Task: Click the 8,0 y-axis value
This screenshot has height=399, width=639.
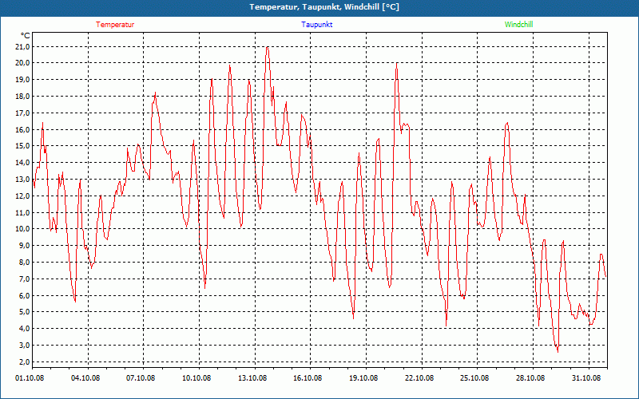Action: 24,263
